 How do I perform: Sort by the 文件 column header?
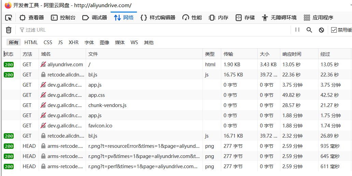[144, 54]
